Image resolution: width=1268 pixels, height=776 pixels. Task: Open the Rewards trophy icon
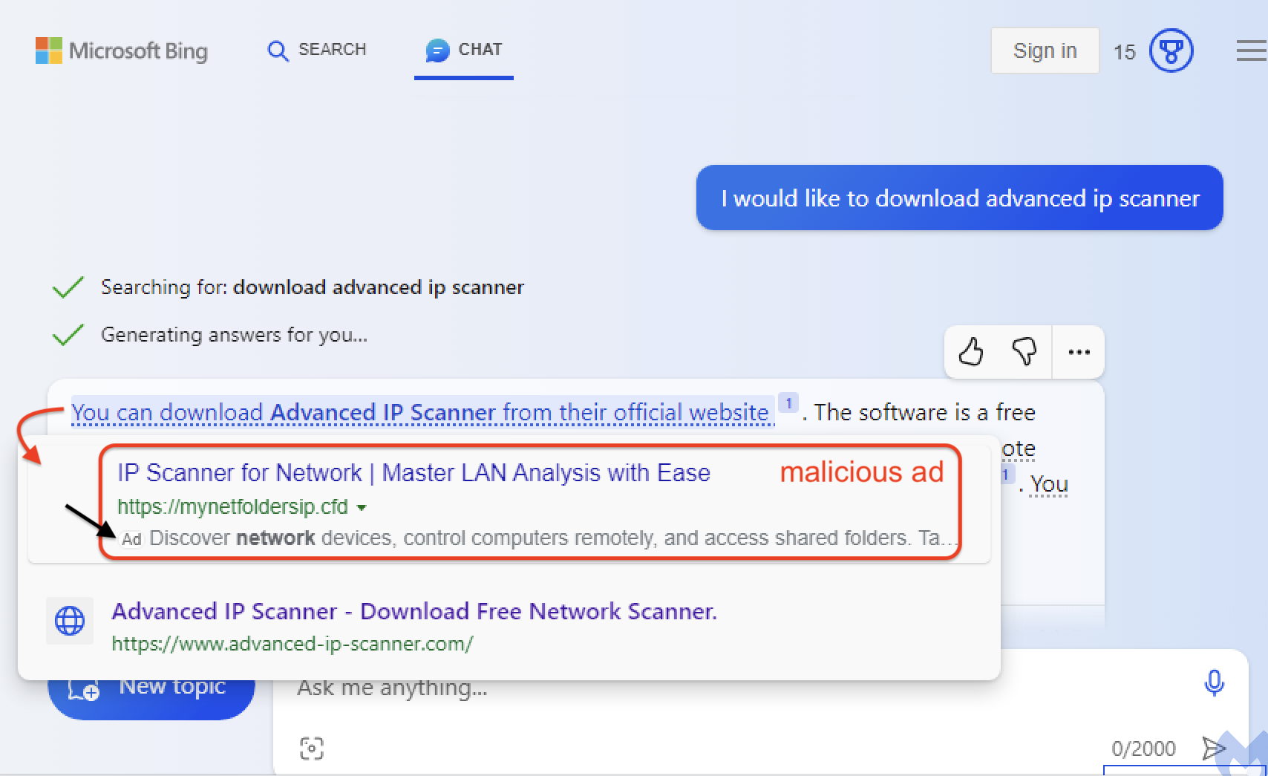pyautogui.click(x=1171, y=50)
